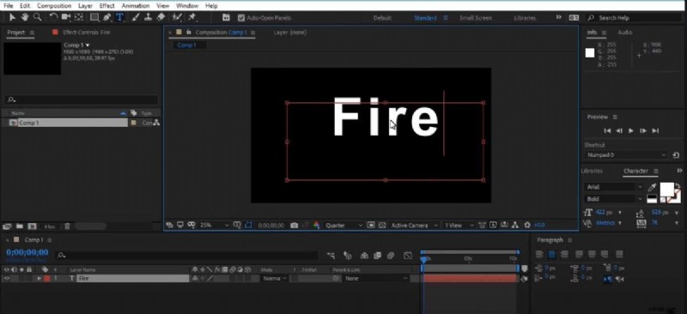Image resolution: width=687 pixels, height=314 pixels.
Task: Open the 25% magnification dropdown
Action: click(214, 225)
